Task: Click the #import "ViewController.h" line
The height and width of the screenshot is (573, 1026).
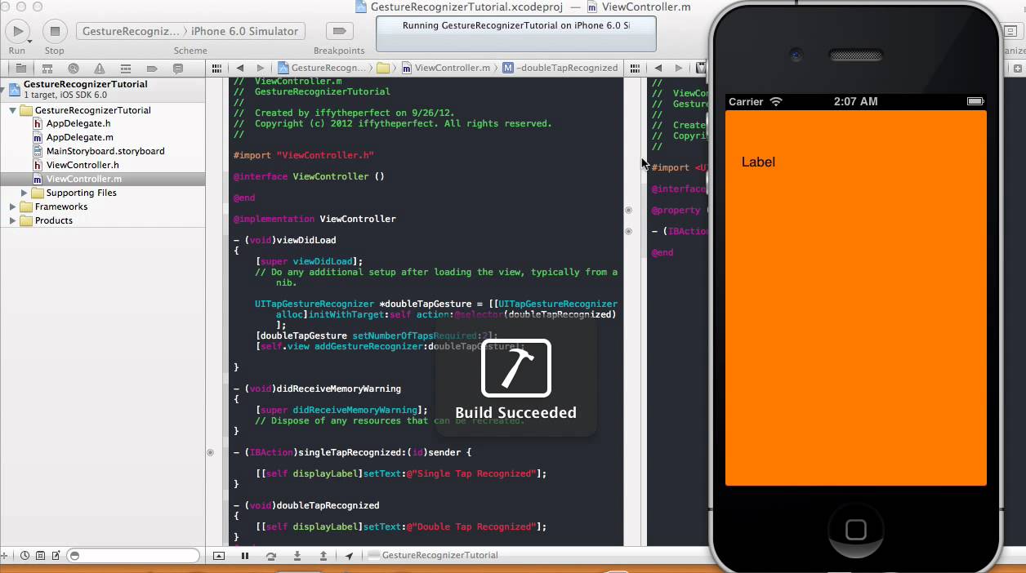Action: coord(304,155)
